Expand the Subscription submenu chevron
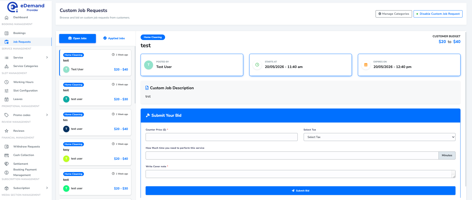The image size is (472, 200). pyautogui.click(x=47, y=188)
